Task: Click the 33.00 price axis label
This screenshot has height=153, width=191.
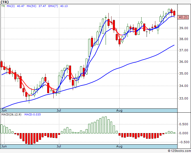Action: 184,98
